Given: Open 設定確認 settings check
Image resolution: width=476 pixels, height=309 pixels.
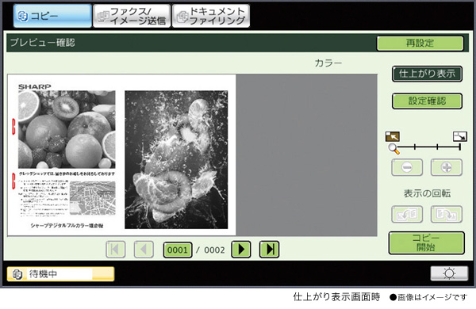Looking at the screenshot, I should tap(427, 101).
